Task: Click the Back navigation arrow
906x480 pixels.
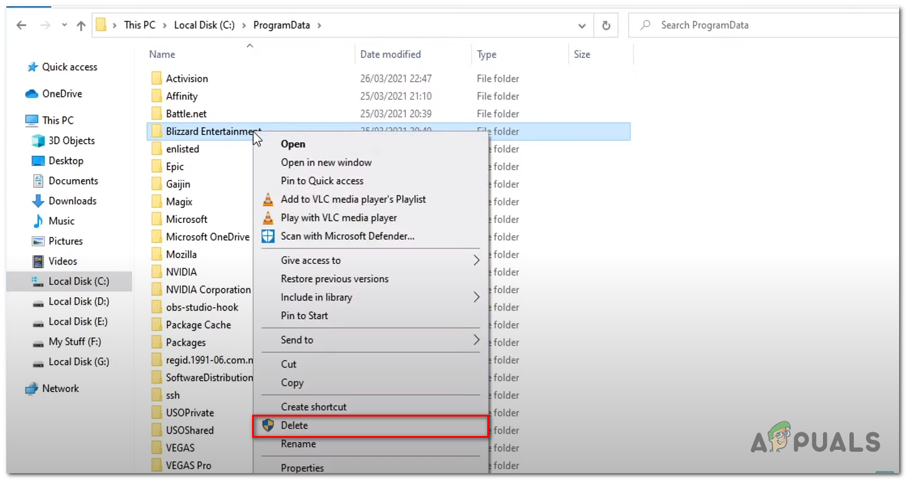Action: click(21, 26)
